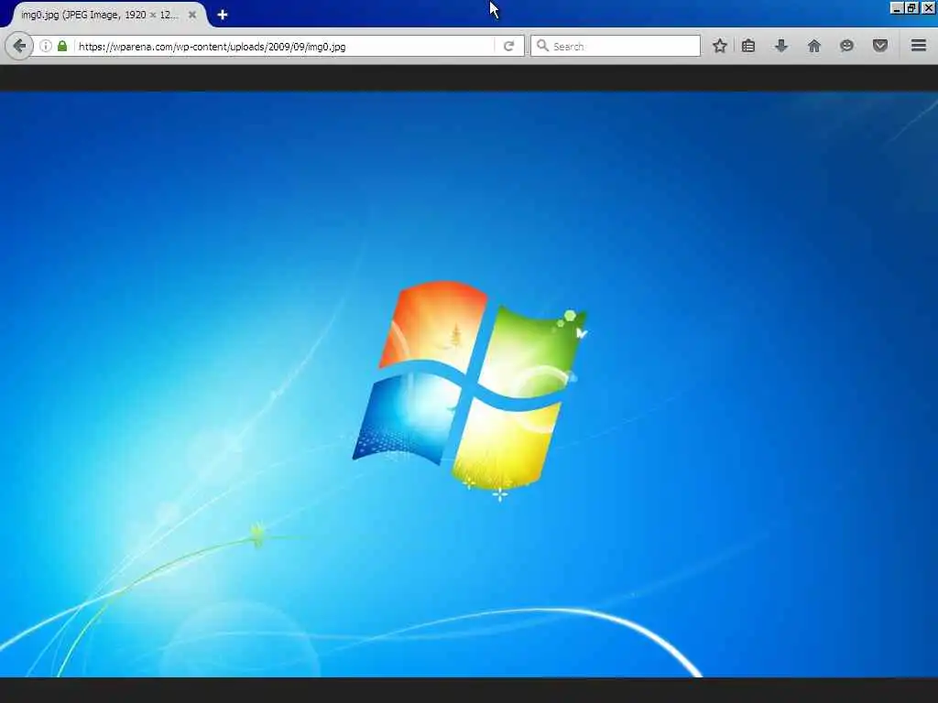Open a new tab with the plus button
Viewport: 938px width, 703px height.
223,15
